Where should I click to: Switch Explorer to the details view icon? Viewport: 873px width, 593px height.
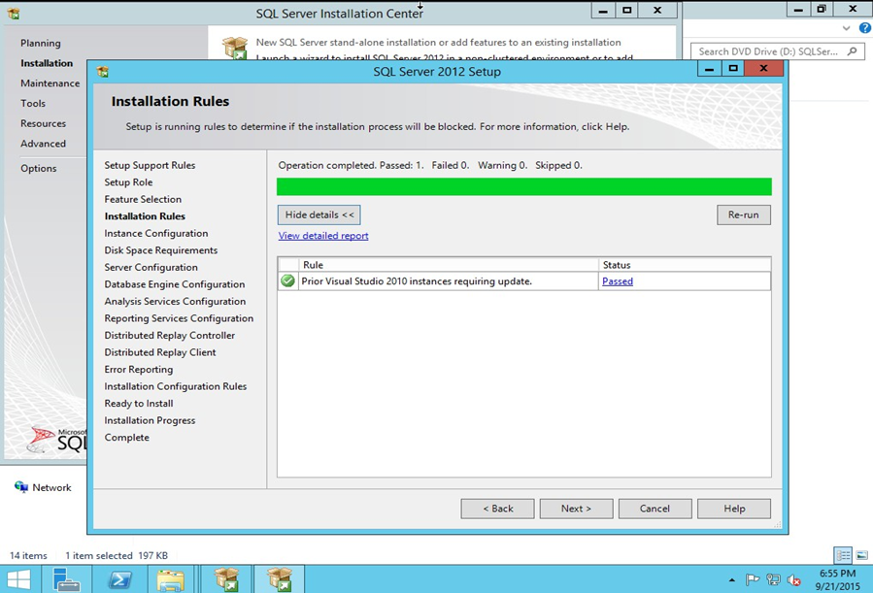point(843,556)
